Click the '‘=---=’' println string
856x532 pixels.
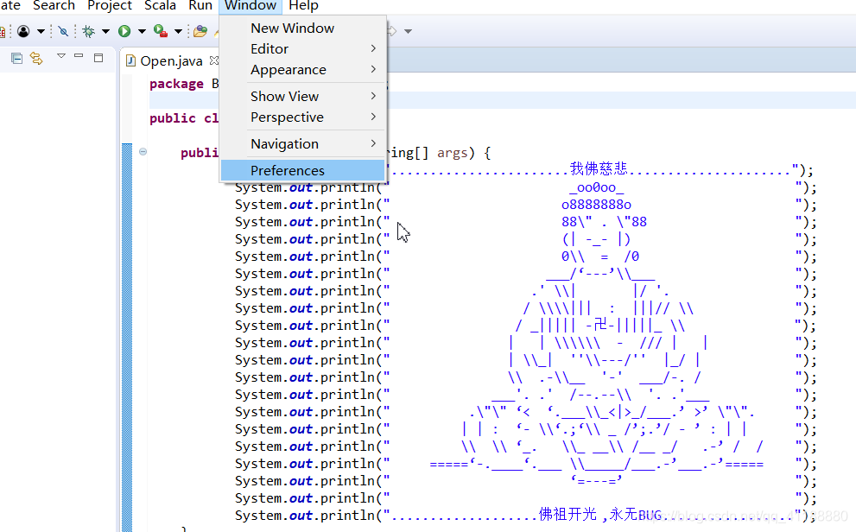point(596,481)
